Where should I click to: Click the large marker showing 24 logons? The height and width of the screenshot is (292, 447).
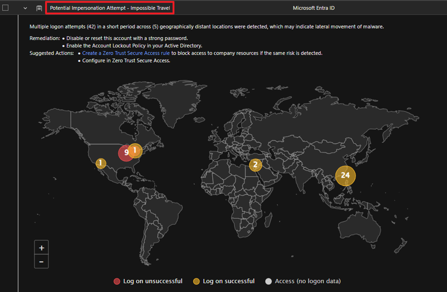[345, 175]
